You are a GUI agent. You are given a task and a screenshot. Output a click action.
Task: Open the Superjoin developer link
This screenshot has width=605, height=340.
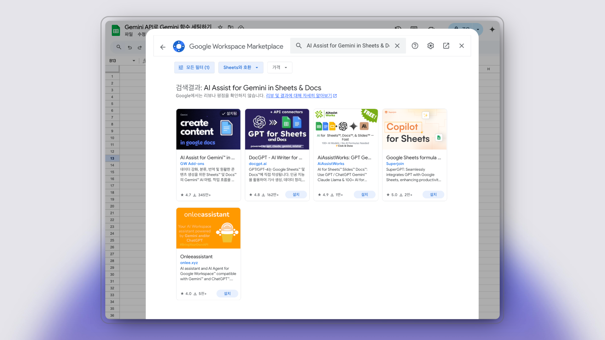[x=395, y=164]
